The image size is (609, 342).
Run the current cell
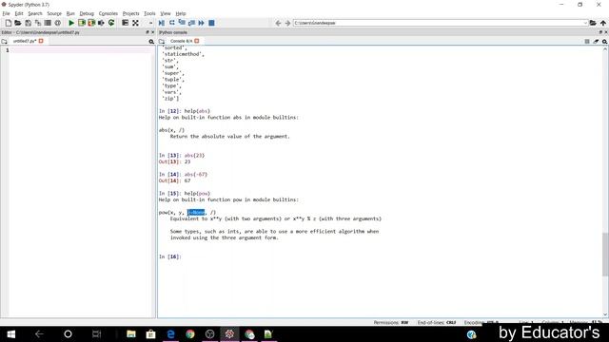click(82, 23)
